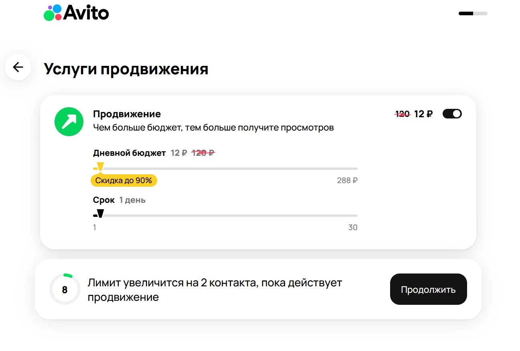Go back using the arrow button

[18, 67]
